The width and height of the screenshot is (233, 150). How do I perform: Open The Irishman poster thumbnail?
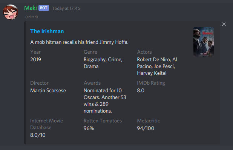[204, 42]
